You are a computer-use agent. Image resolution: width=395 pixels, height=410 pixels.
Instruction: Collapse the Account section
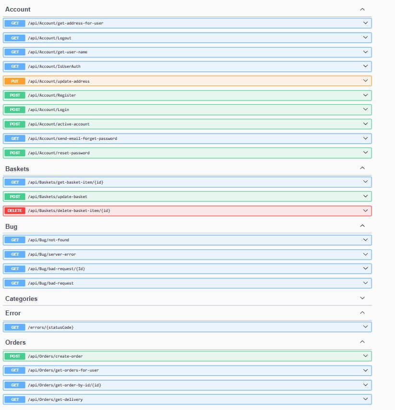pyautogui.click(x=362, y=9)
